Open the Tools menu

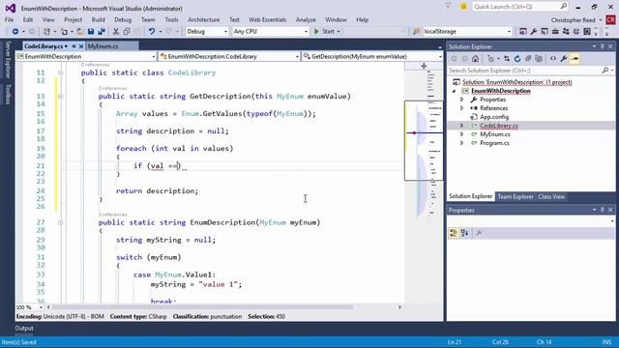pos(171,19)
